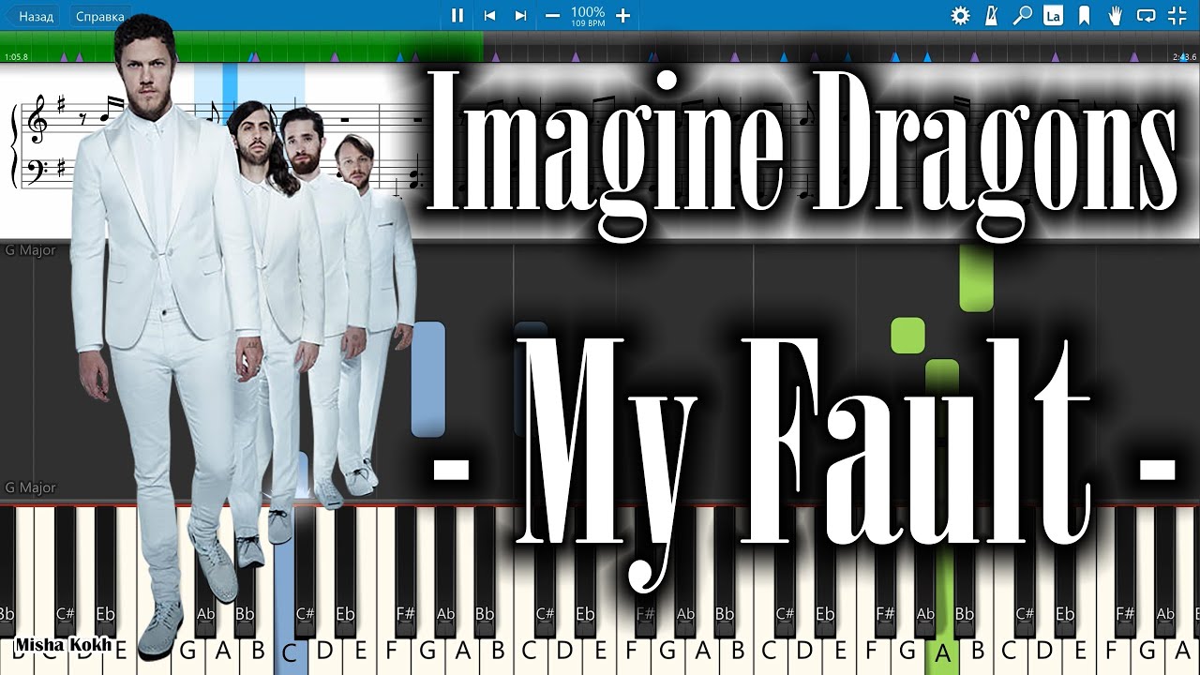Open the hands selection icon
Image resolution: width=1200 pixels, height=675 pixels.
(x=1115, y=15)
